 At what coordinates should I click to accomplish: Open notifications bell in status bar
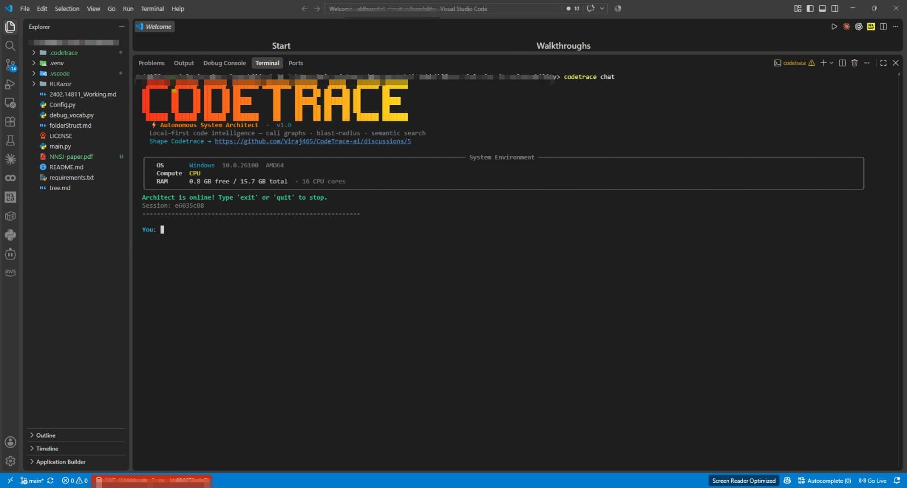(x=897, y=481)
